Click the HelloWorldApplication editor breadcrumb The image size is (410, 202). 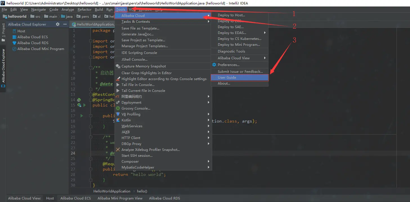pyautogui.click(x=112, y=191)
